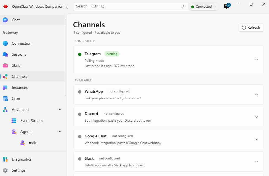Click the Diagnostics tools icon

(x=5, y=159)
